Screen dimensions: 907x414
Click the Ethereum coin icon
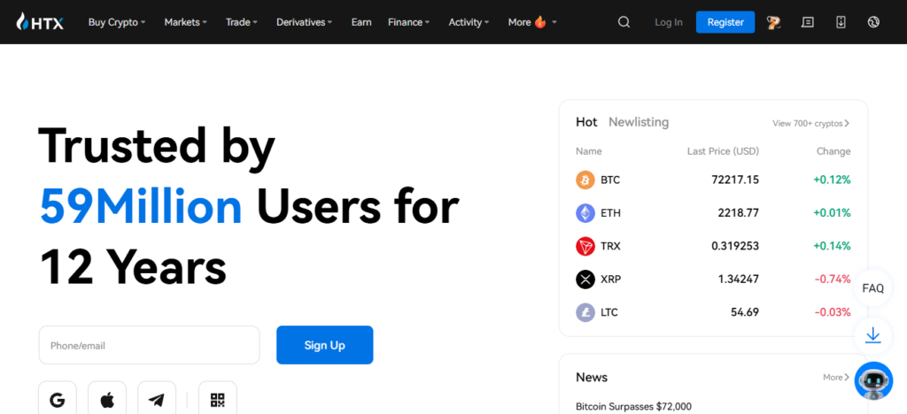coord(585,213)
